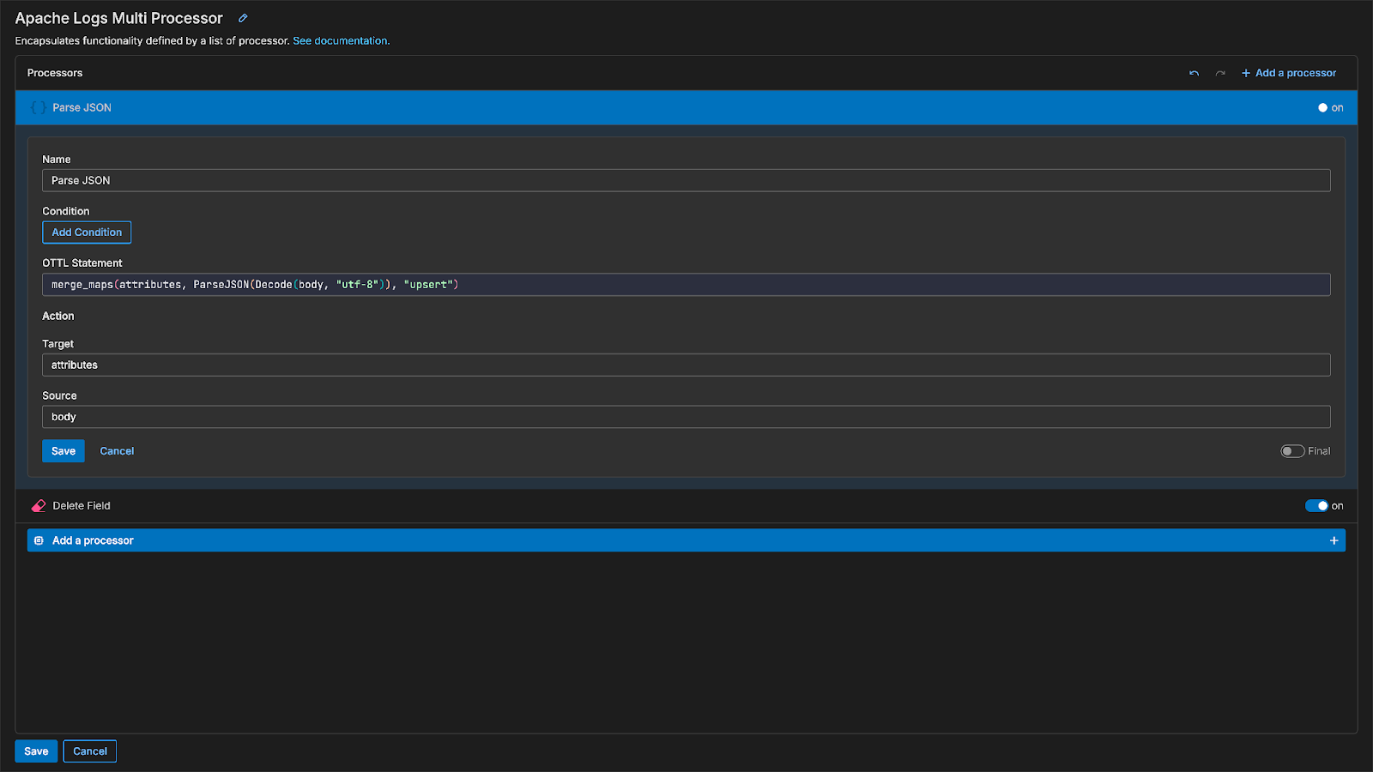Screen dimensions: 1373x772
Task: Save the Parse JSON processor form
Action: pyautogui.click(x=64, y=451)
